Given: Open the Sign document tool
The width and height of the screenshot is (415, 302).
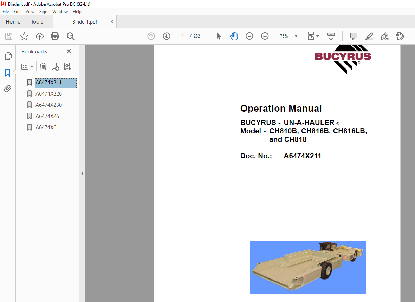Looking at the screenshot, I should coord(384,36).
